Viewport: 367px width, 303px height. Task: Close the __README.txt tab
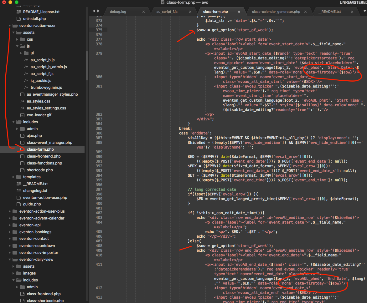coord(352,12)
